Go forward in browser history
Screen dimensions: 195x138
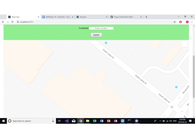pos(8,22)
